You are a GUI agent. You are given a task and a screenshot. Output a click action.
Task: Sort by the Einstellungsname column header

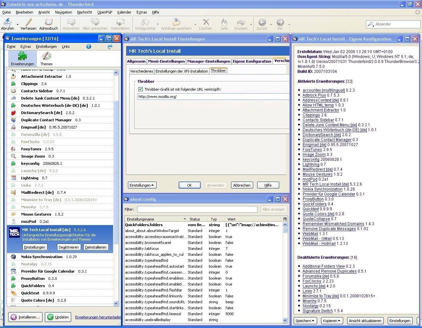156,219
